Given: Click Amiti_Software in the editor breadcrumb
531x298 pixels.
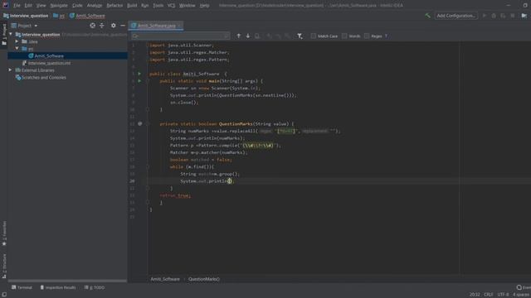Looking at the screenshot, I should pos(165,279).
